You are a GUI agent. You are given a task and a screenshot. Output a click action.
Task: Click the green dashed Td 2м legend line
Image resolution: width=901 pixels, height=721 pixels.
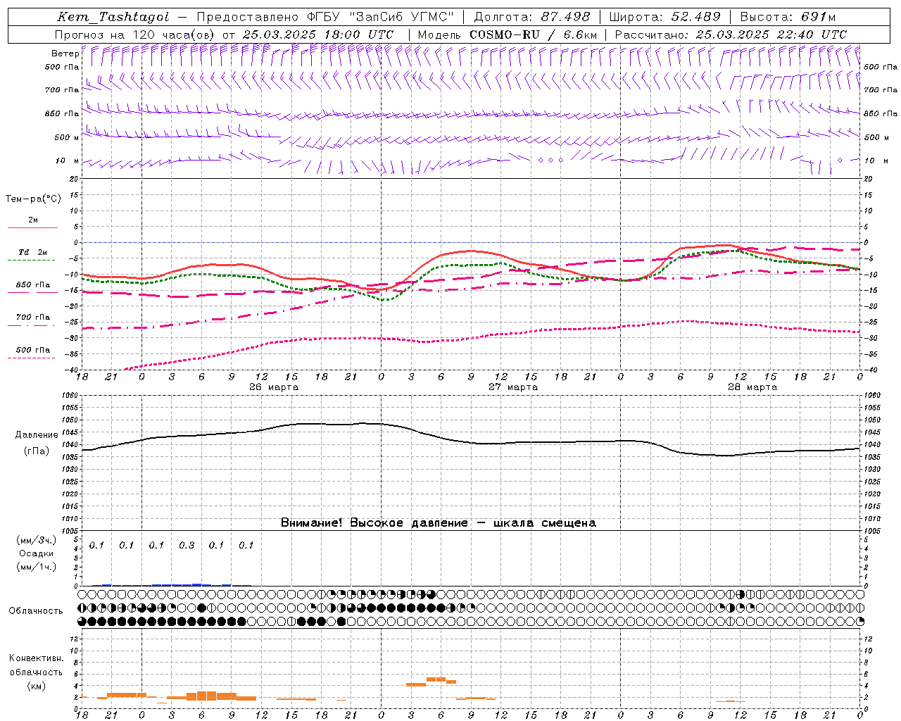click(x=32, y=261)
